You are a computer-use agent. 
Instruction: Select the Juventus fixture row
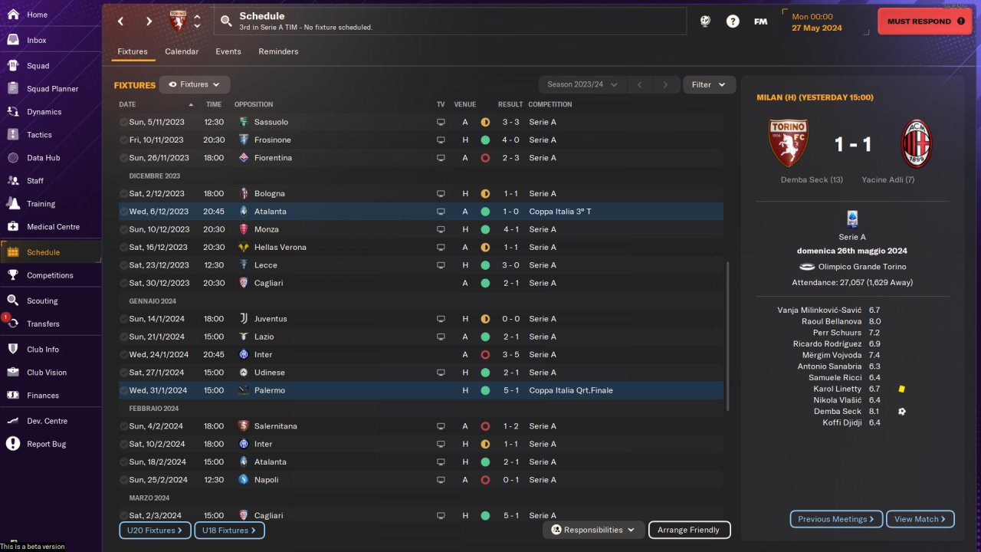coord(421,319)
